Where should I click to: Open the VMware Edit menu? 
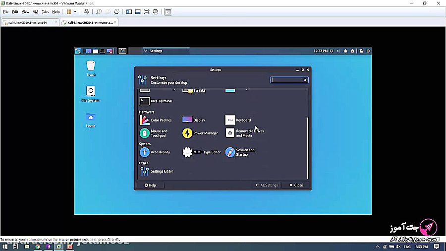(15, 12)
